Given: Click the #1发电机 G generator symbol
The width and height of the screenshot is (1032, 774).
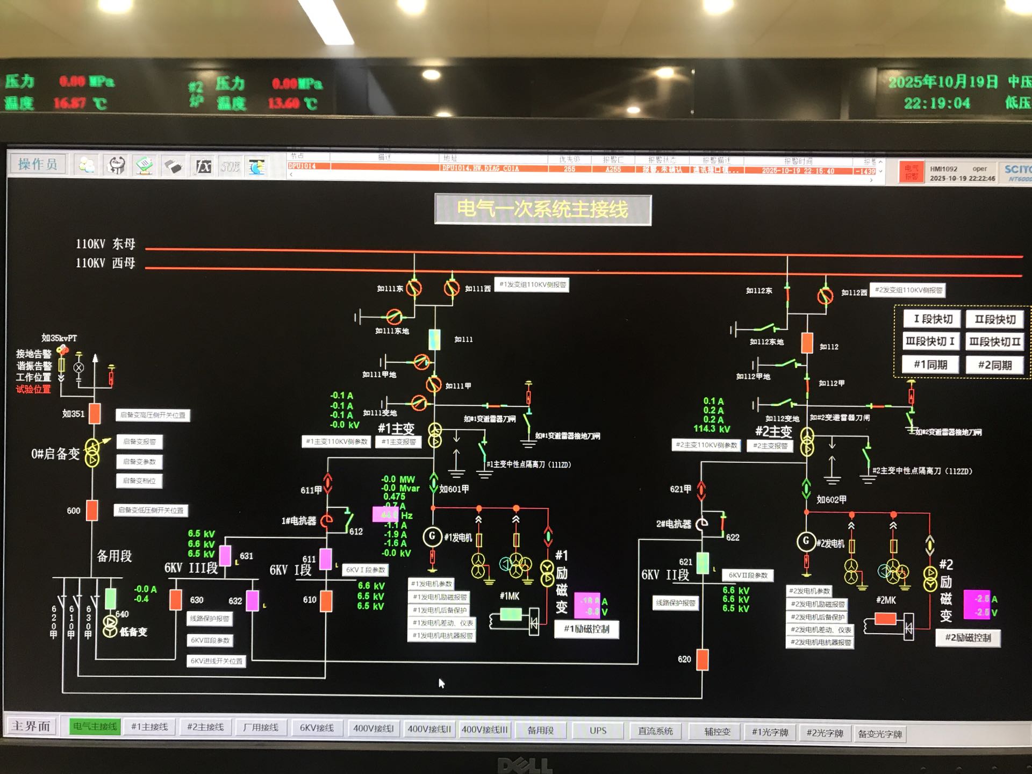Looking at the screenshot, I should pos(432,536).
